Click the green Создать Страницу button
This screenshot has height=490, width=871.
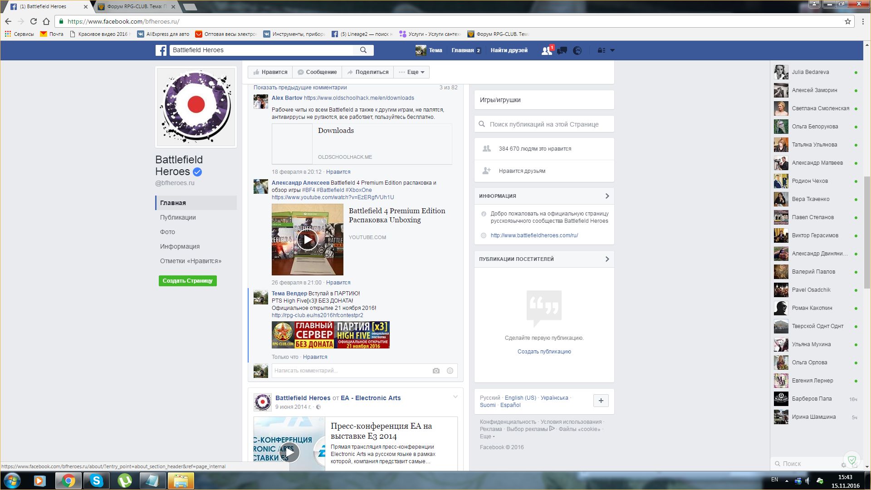click(x=187, y=281)
